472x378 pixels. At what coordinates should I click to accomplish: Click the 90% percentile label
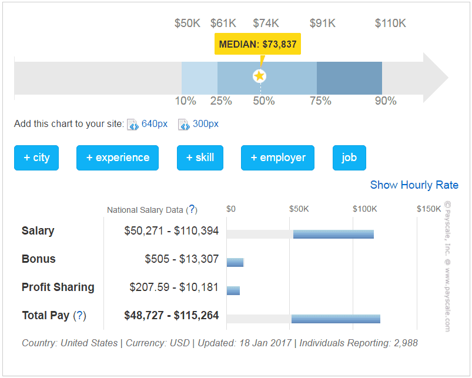pyautogui.click(x=386, y=101)
